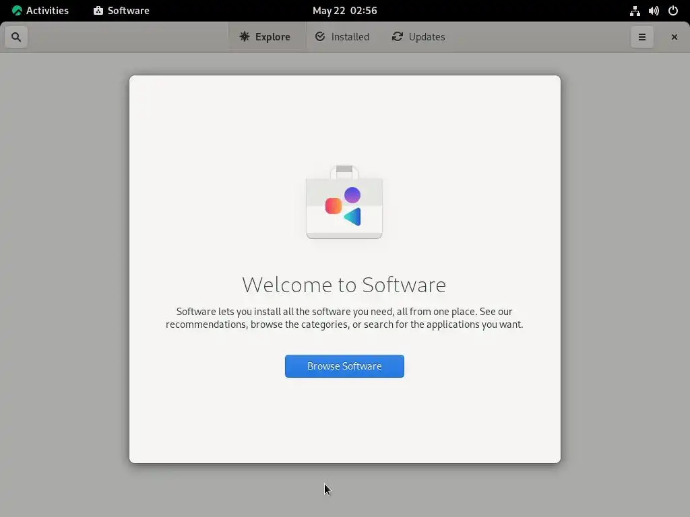
Task: Close the Software window
Action: pyautogui.click(x=674, y=37)
